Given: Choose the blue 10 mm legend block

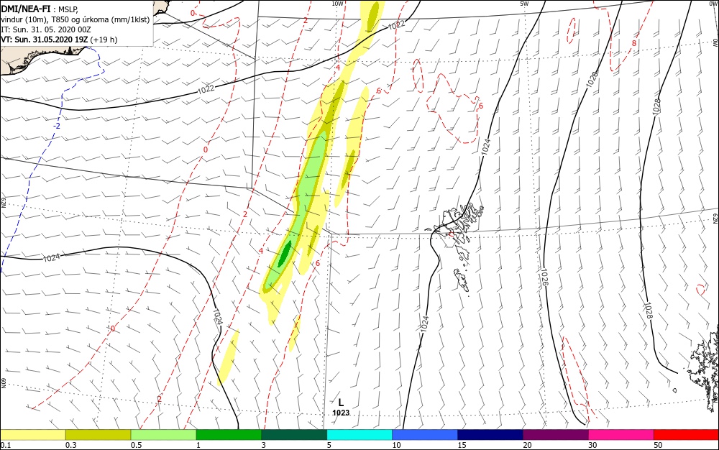Looking at the screenshot, I should pos(425,435).
